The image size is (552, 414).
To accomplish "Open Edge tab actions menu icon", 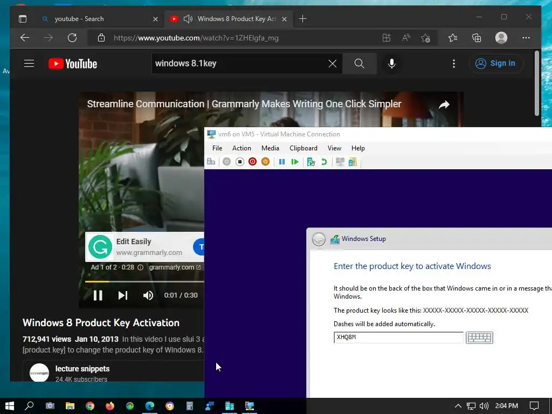I will (23, 19).
